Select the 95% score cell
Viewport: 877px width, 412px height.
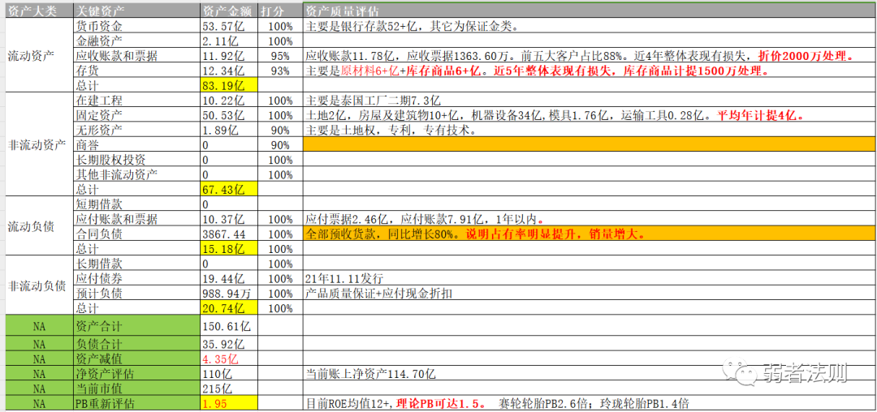click(280, 56)
